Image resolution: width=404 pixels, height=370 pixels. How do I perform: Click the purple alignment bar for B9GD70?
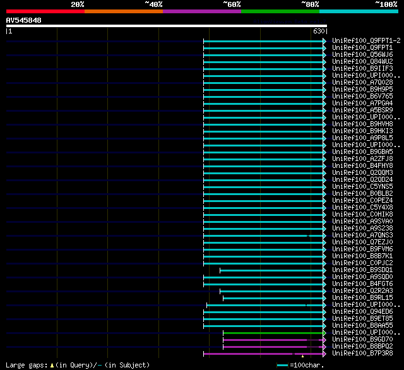(x=273, y=340)
